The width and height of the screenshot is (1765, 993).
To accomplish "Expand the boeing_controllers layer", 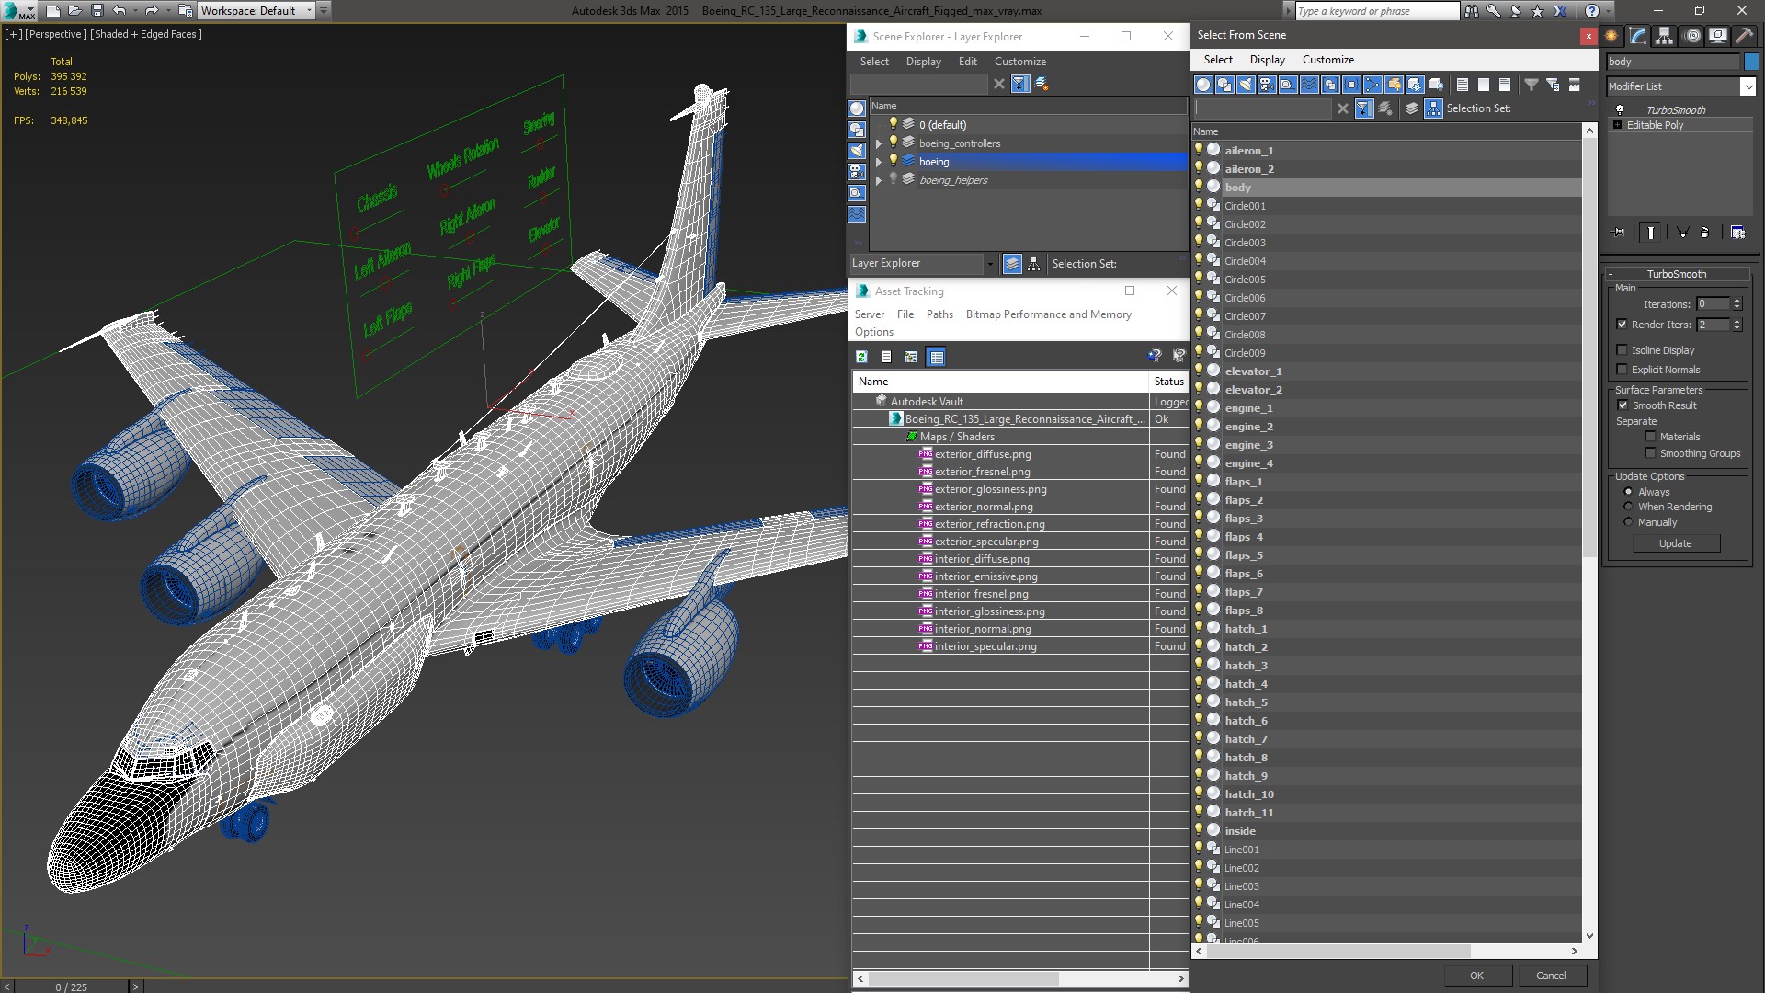I will point(879,143).
